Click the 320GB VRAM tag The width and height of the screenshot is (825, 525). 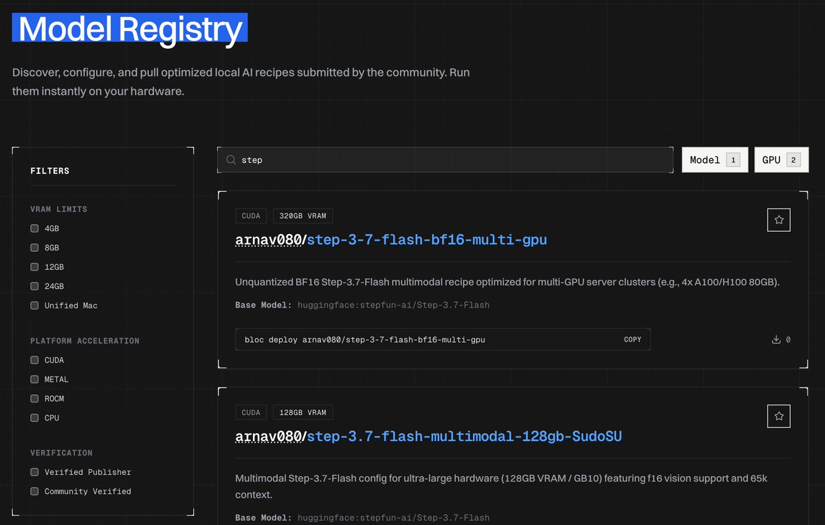302,216
